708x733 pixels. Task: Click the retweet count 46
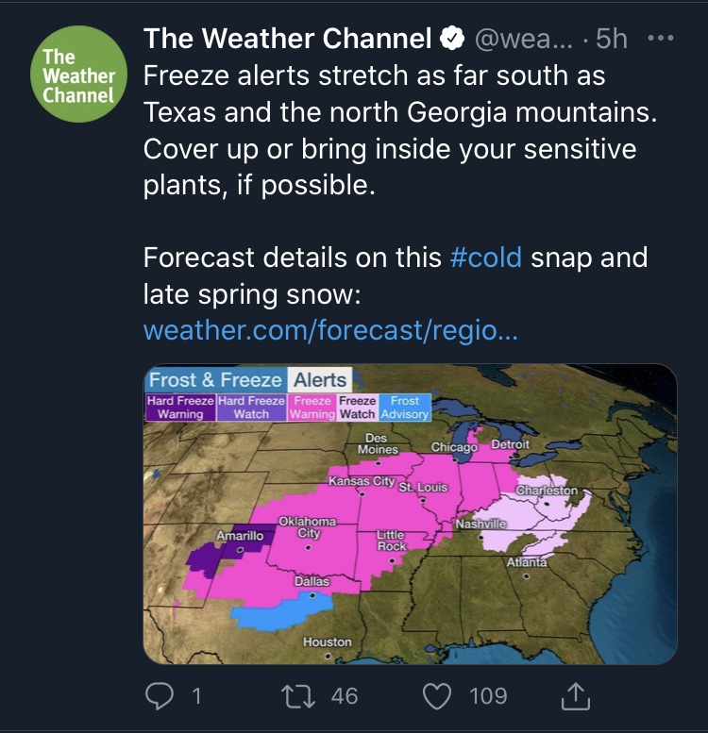[345, 696]
